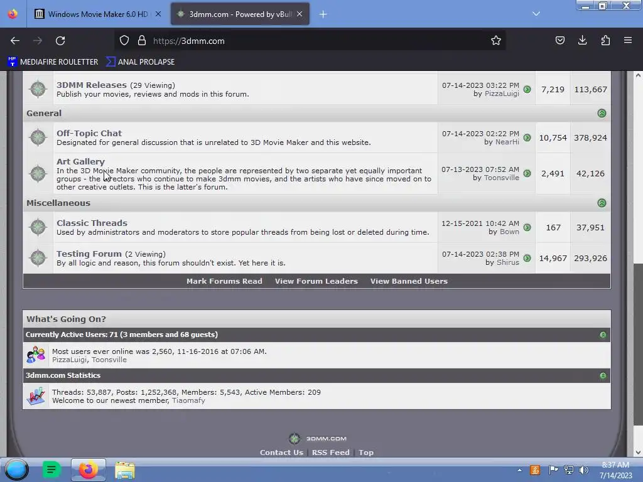Open the Miscellaneous category link
643x482 pixels.
tap(58, 203)
